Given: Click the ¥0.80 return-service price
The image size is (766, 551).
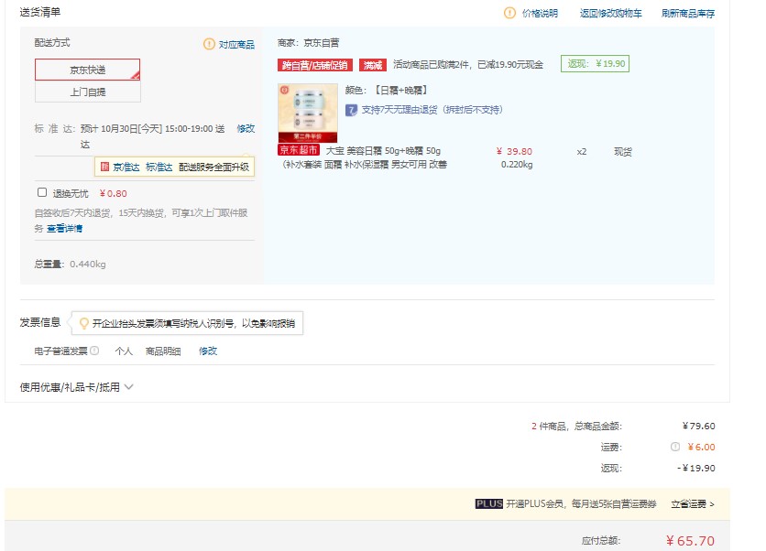Looking at the screenshot, I should [114, 193].
